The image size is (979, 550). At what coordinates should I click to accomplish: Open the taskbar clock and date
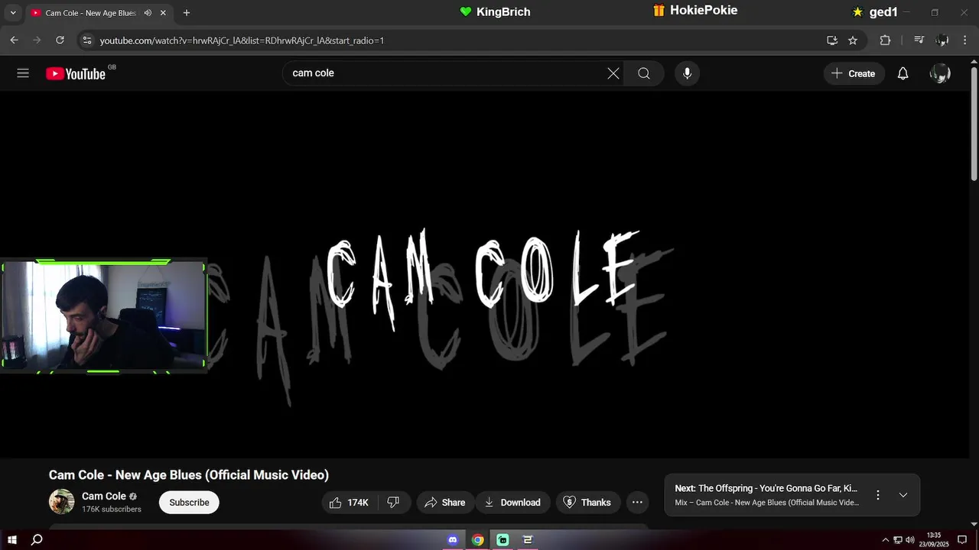point(934,540)
